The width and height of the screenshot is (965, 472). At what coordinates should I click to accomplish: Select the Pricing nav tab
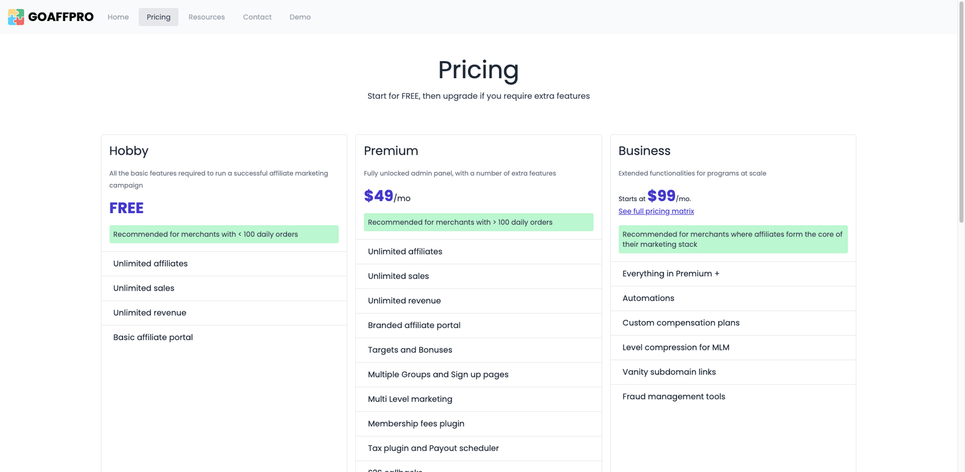[x=159, y=17]
